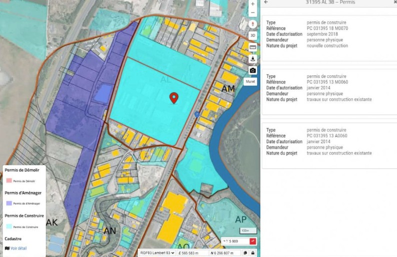Go back using the panel's back arrow
The width and height of the screenshot is (397, 257).
coord(266,2)
